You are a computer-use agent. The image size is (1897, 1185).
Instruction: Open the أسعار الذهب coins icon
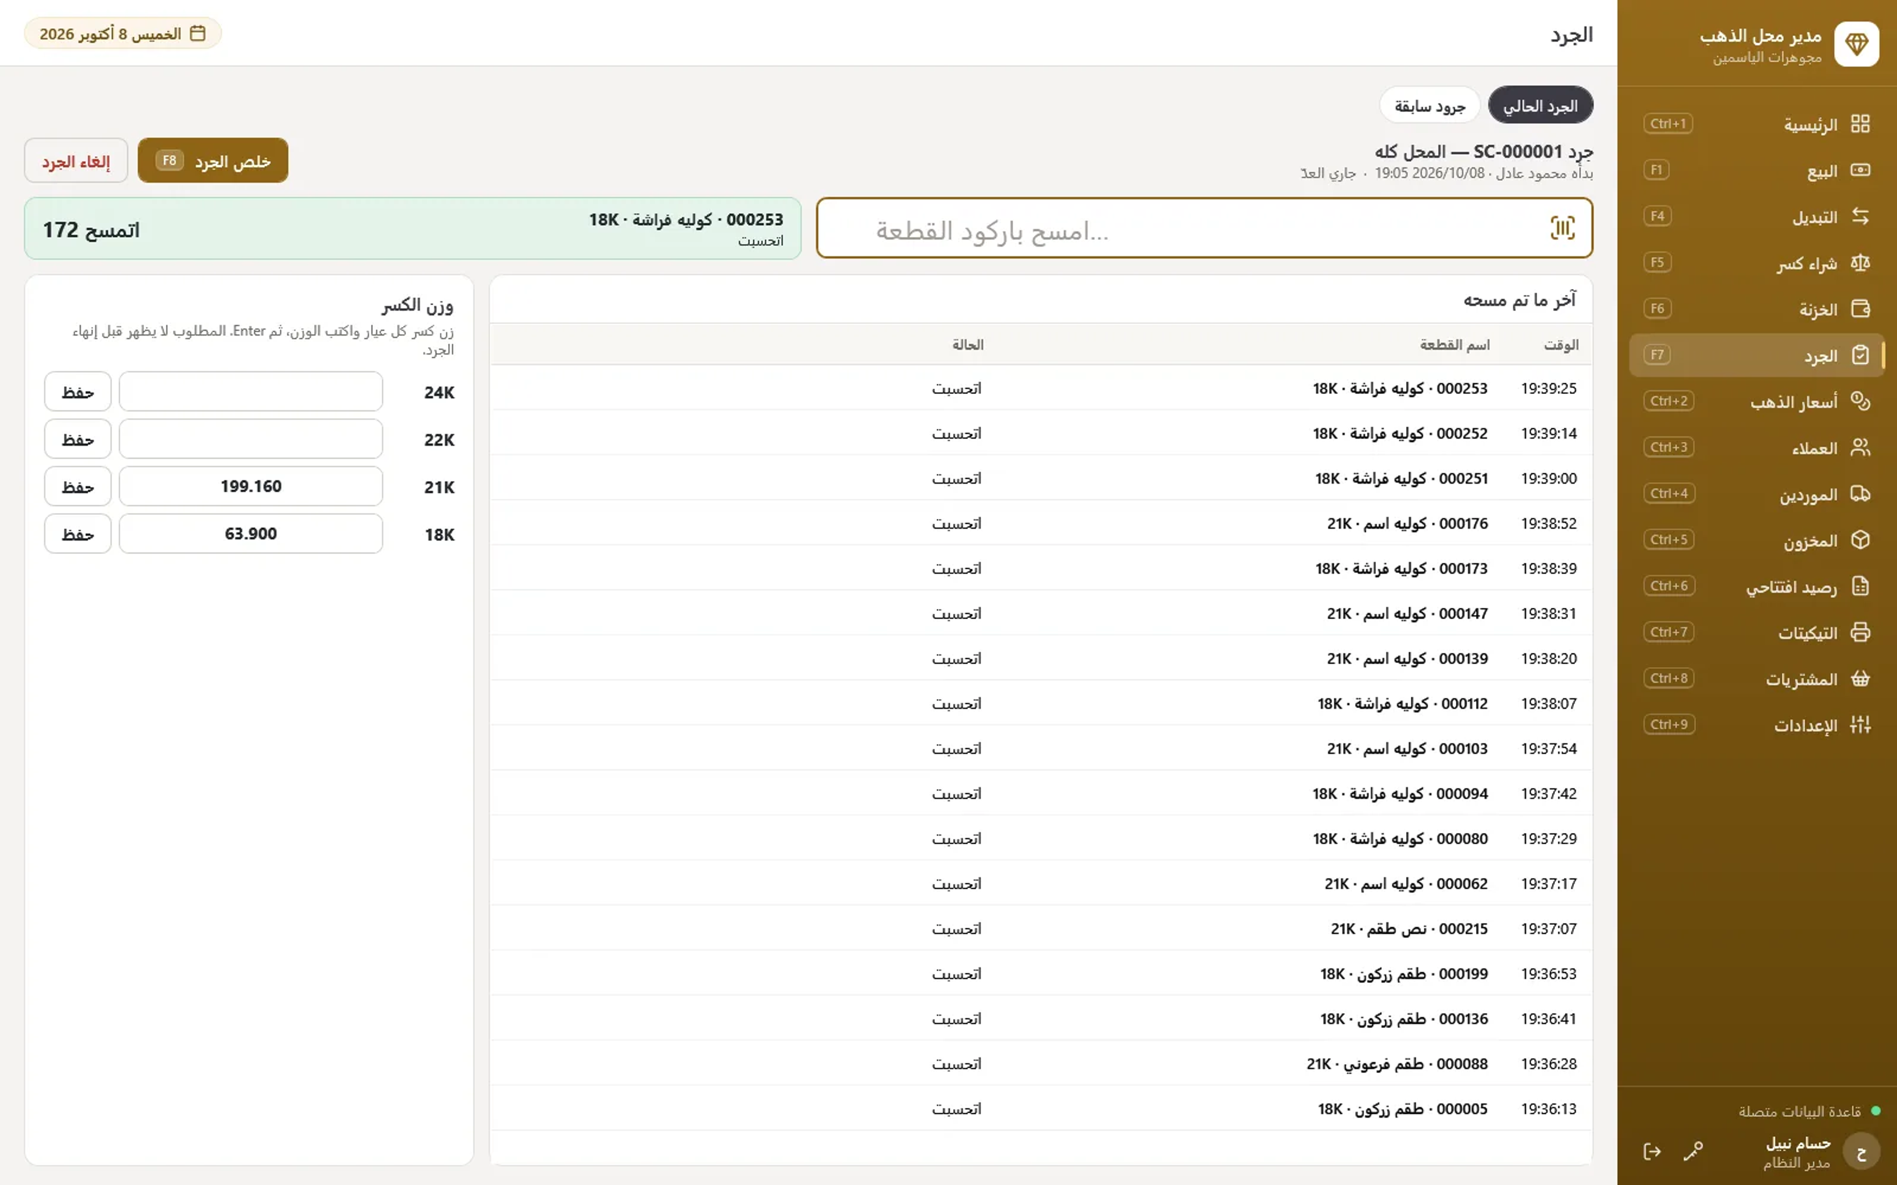[x=1859, y=401]
